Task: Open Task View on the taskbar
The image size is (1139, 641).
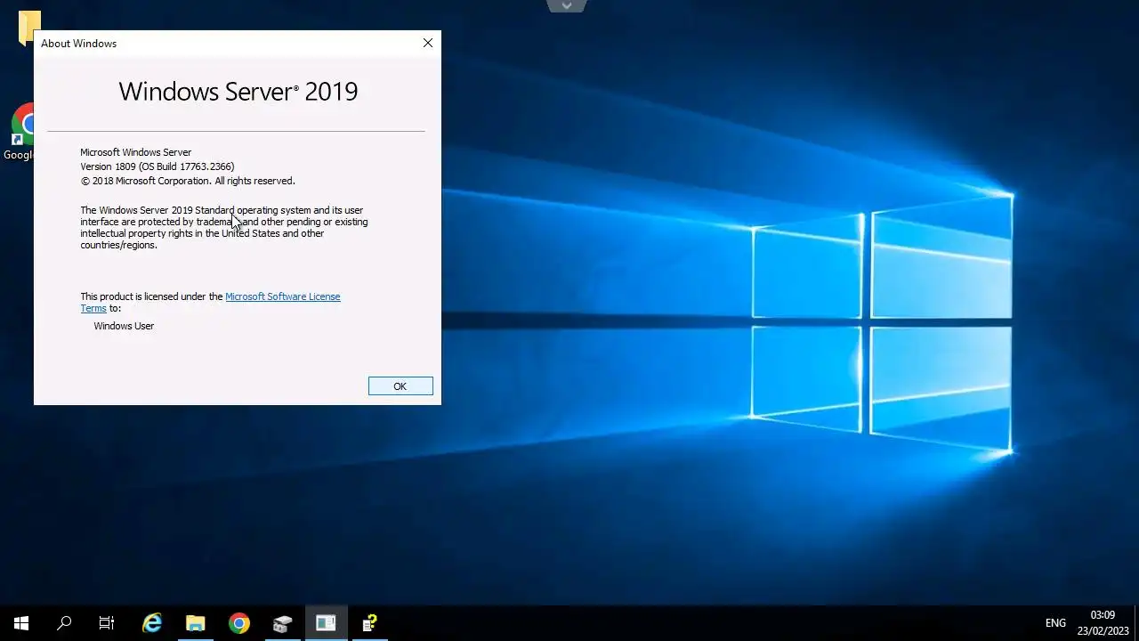Action: pos(107,623)
